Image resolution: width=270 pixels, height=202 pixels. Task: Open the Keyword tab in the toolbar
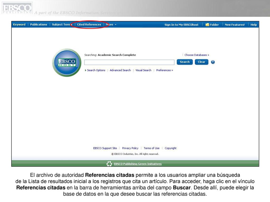tap(19, 24)
